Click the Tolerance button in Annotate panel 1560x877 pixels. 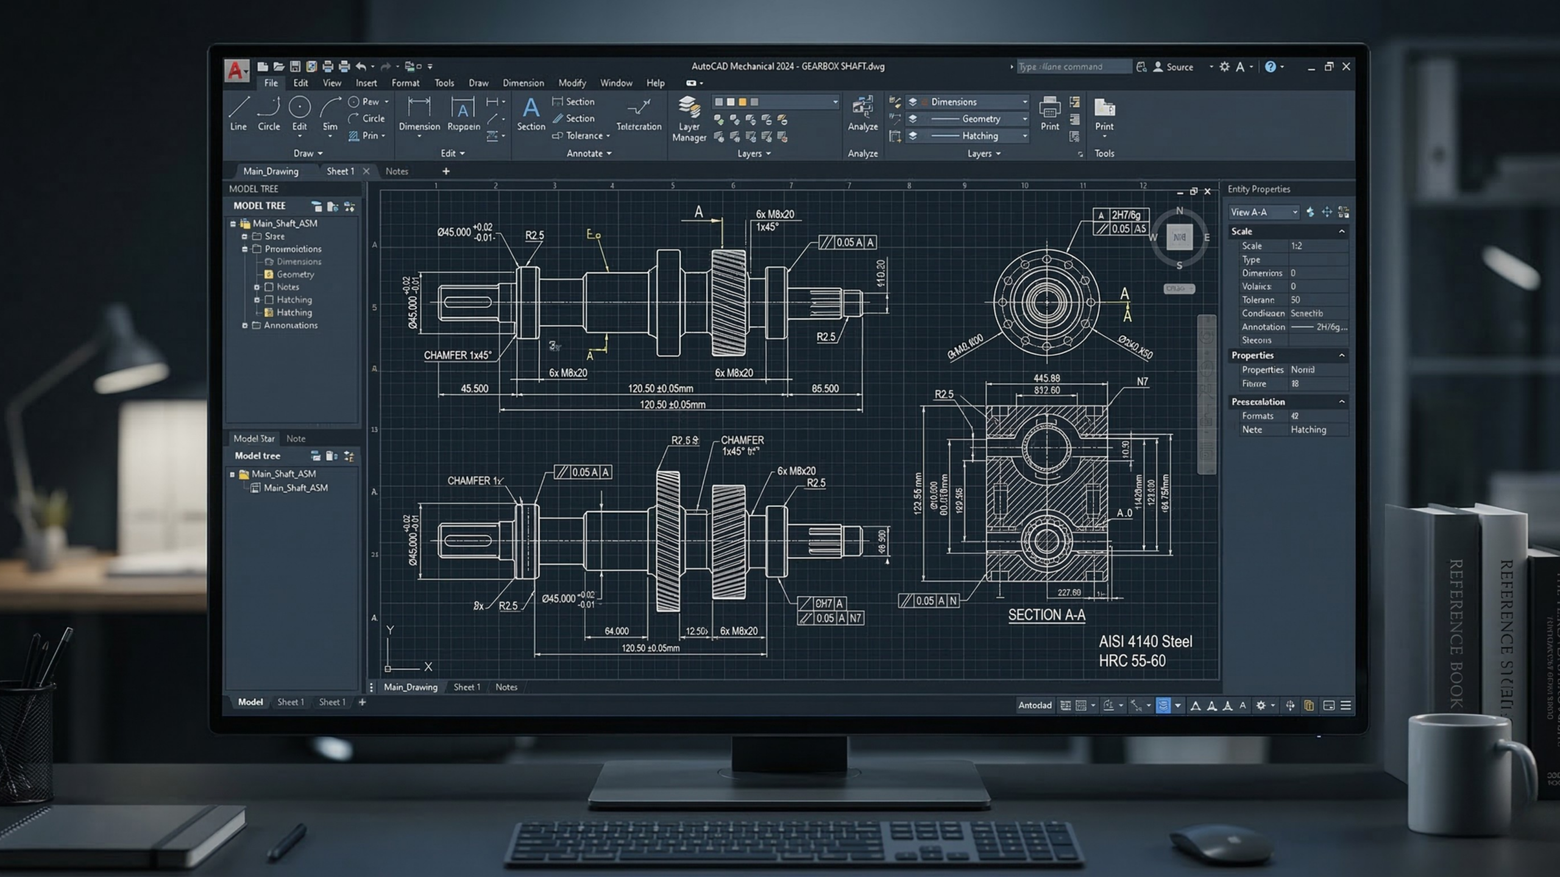[x=580, y=136]
